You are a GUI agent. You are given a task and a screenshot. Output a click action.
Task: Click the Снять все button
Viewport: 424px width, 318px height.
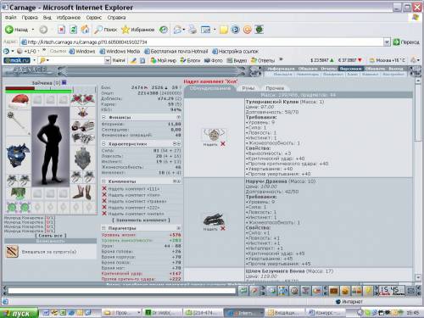pyautogui.click(x=51, y=235)
